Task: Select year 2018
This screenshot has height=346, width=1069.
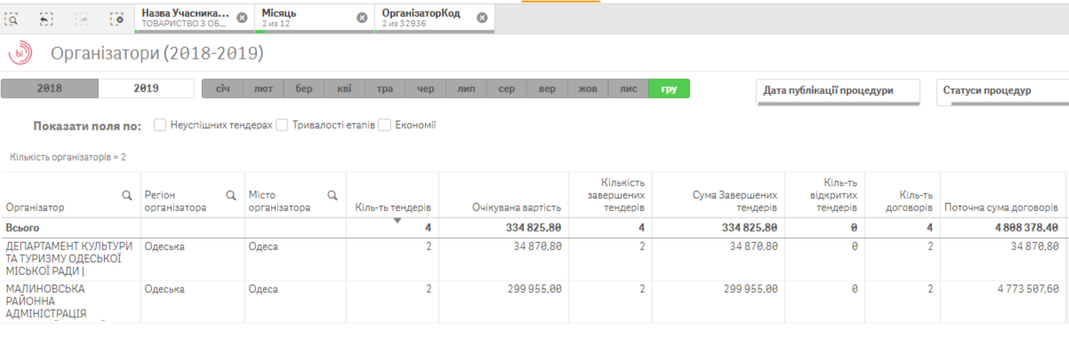Action: pos(49,89)
